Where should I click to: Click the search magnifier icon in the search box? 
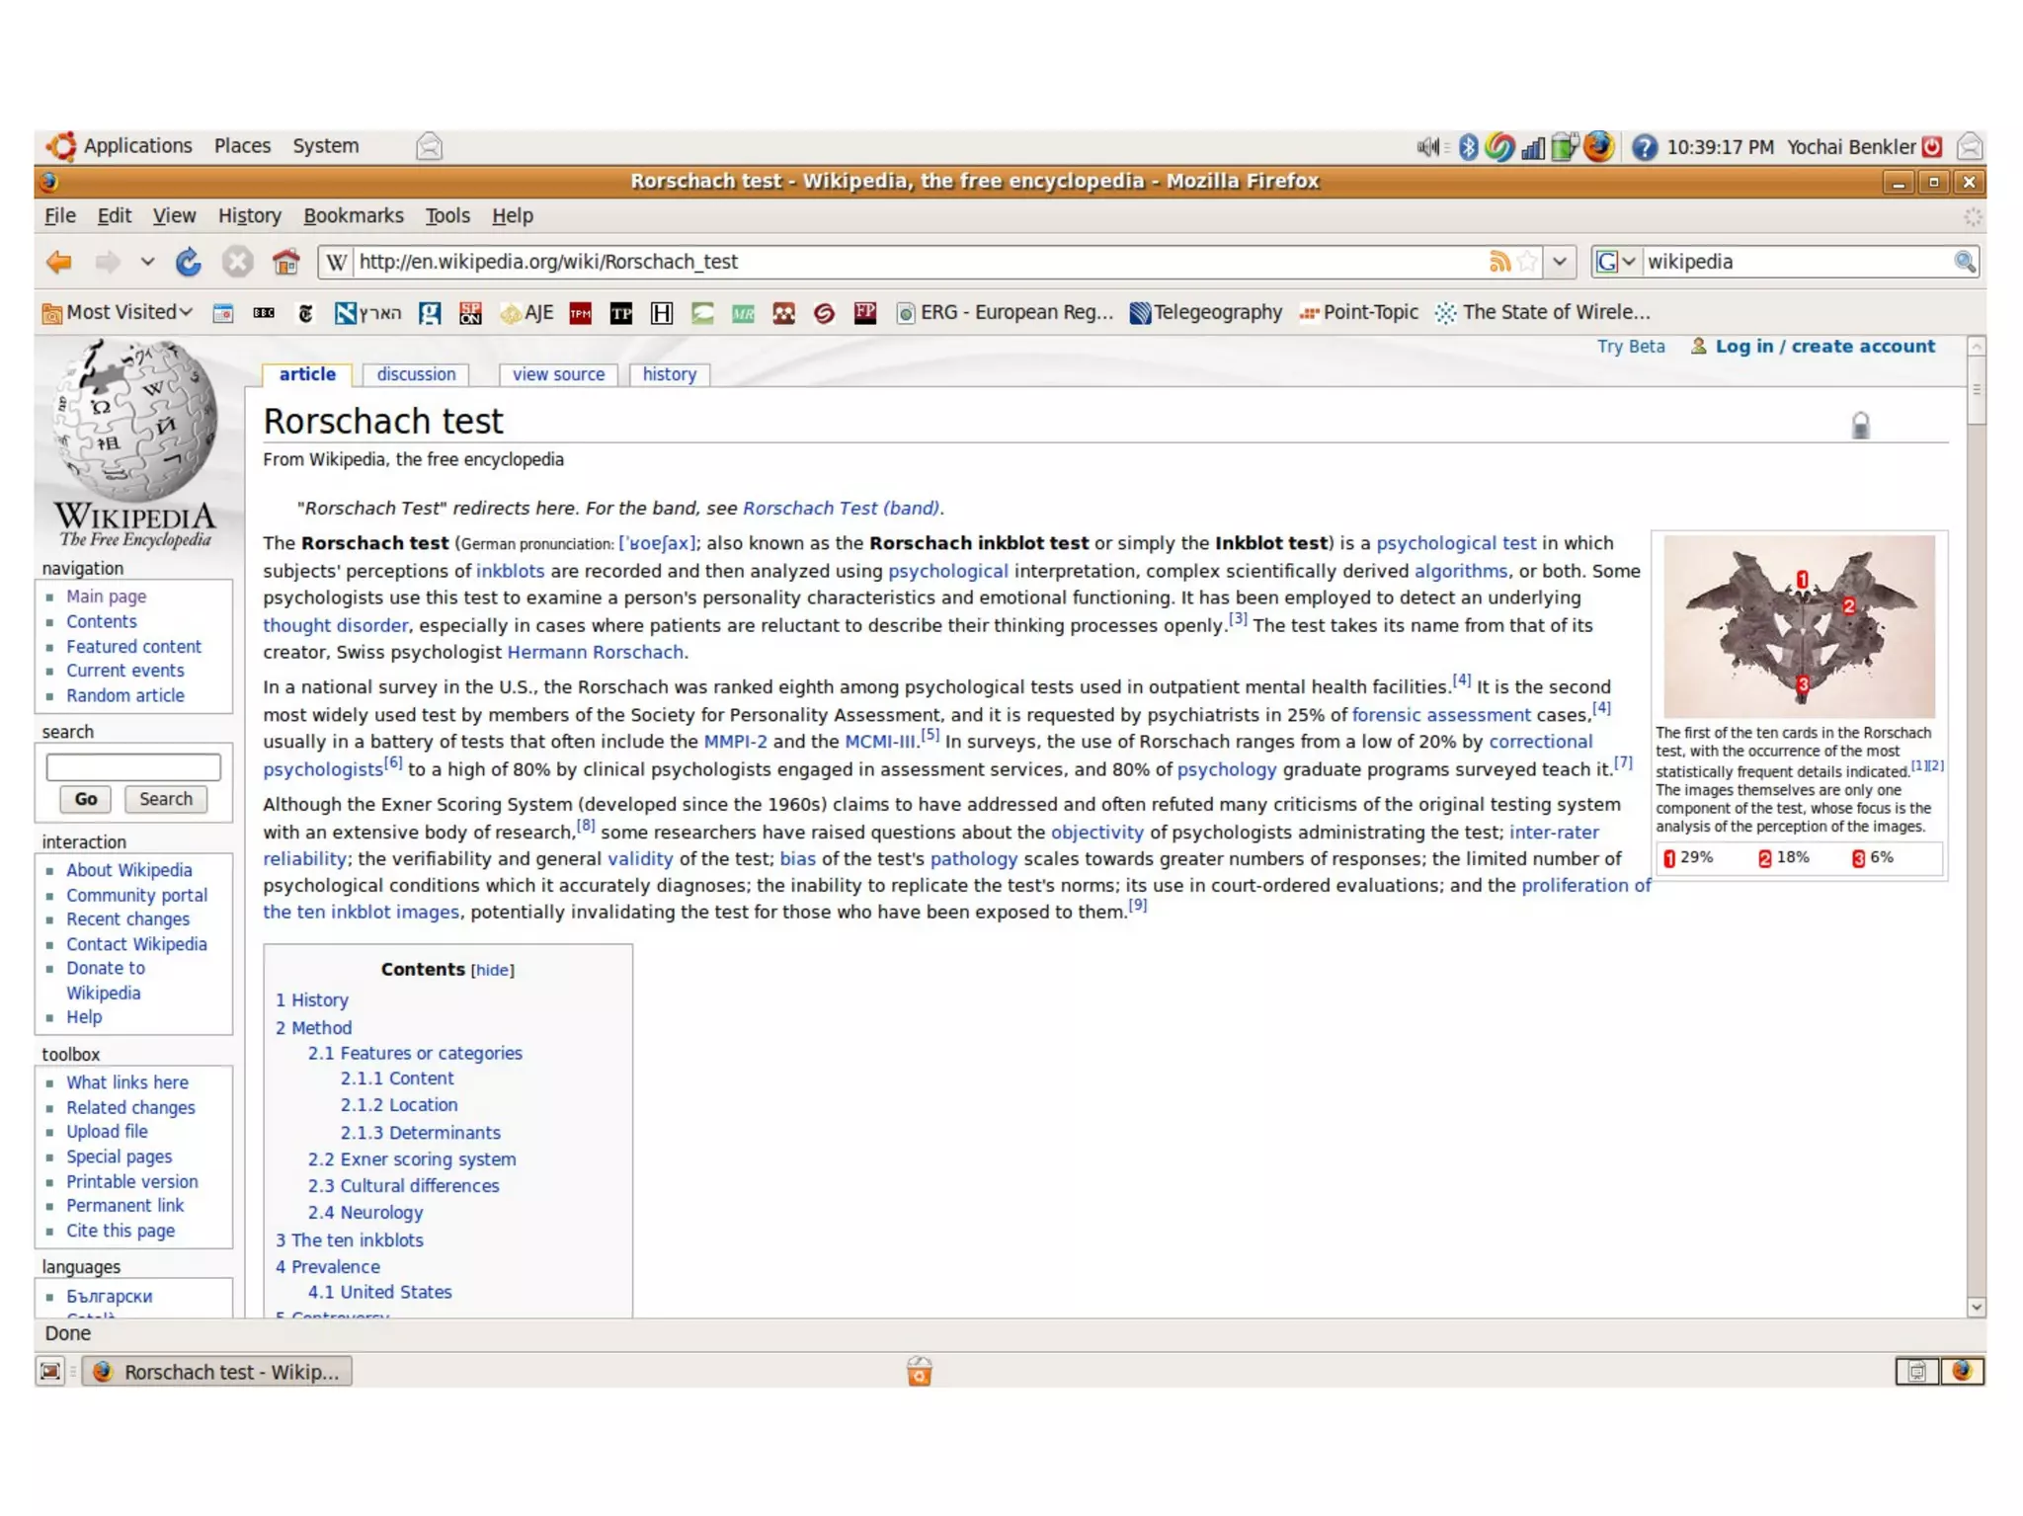pos(1964,262)
